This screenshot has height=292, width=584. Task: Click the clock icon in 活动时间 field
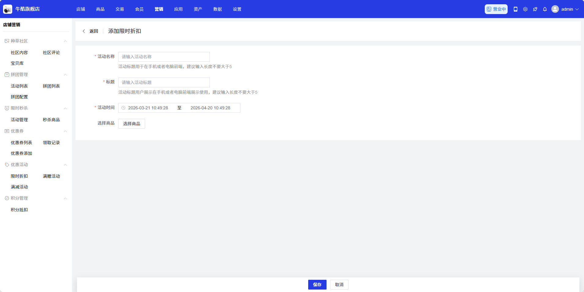[x=123, y=108]
